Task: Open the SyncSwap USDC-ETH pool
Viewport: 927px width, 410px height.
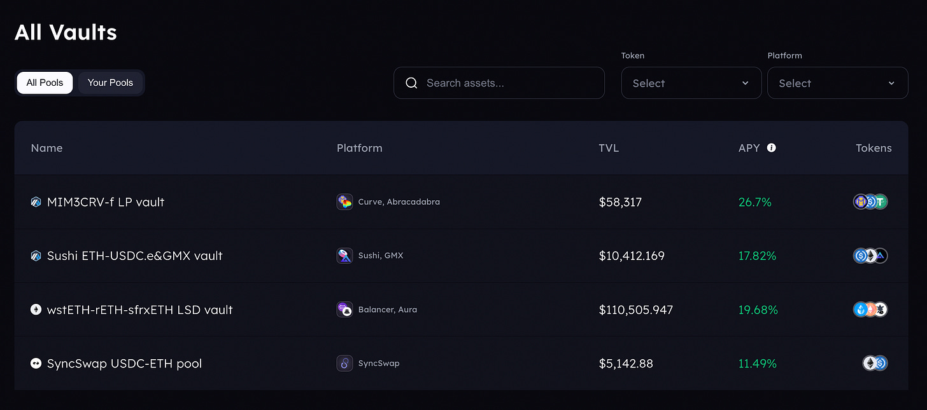Action: [x=124, y=364]
